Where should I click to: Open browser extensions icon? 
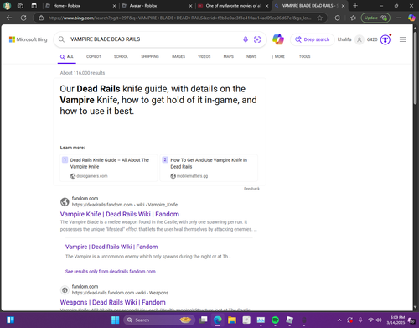[338, 18]
